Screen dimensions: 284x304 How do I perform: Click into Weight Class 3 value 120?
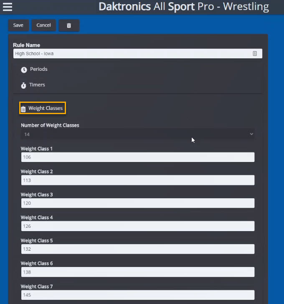coord(137,203)
